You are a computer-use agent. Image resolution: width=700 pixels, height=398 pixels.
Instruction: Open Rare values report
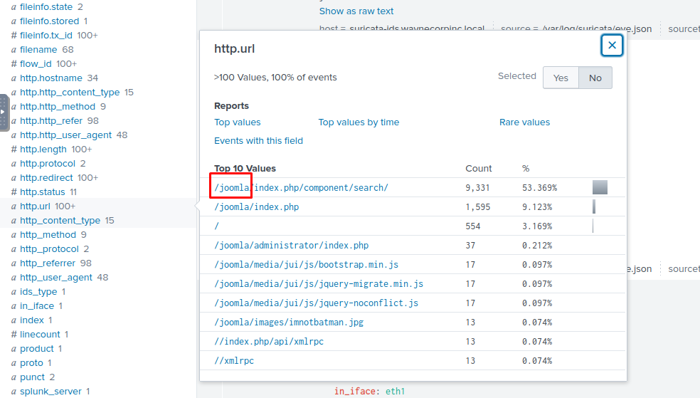(524, 122)
